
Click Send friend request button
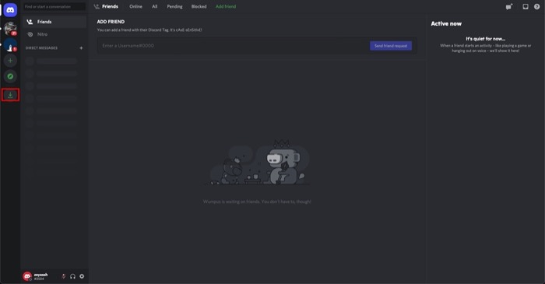click(x=391, y=46)
